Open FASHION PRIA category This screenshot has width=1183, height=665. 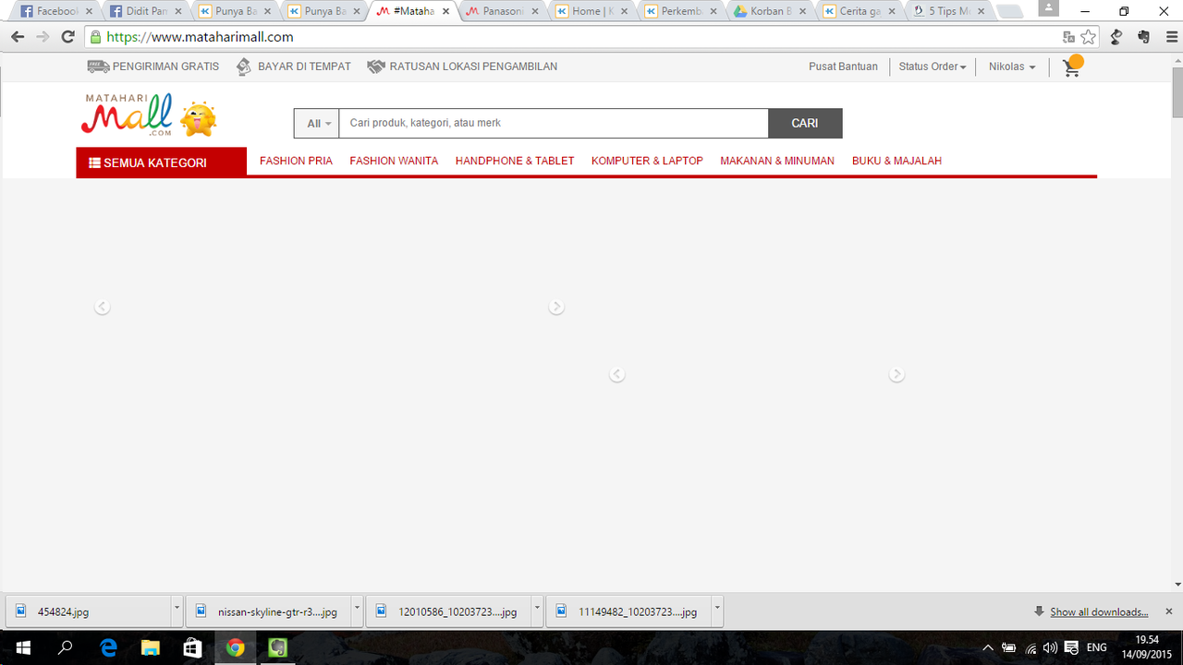(296, 161)
